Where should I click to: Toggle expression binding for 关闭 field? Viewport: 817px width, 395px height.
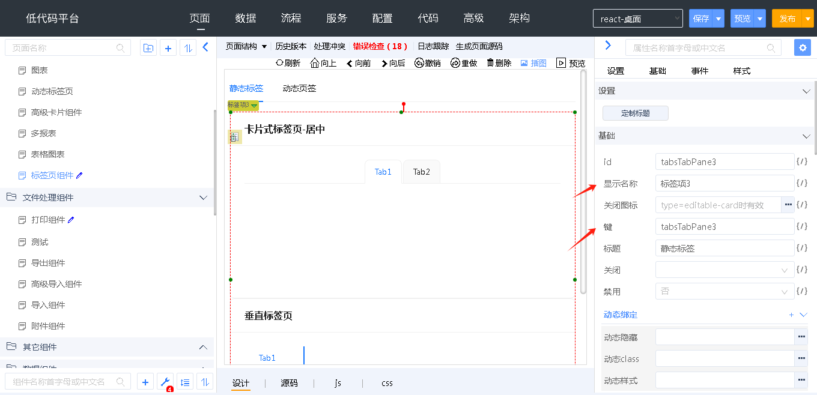tap(802, 270)
